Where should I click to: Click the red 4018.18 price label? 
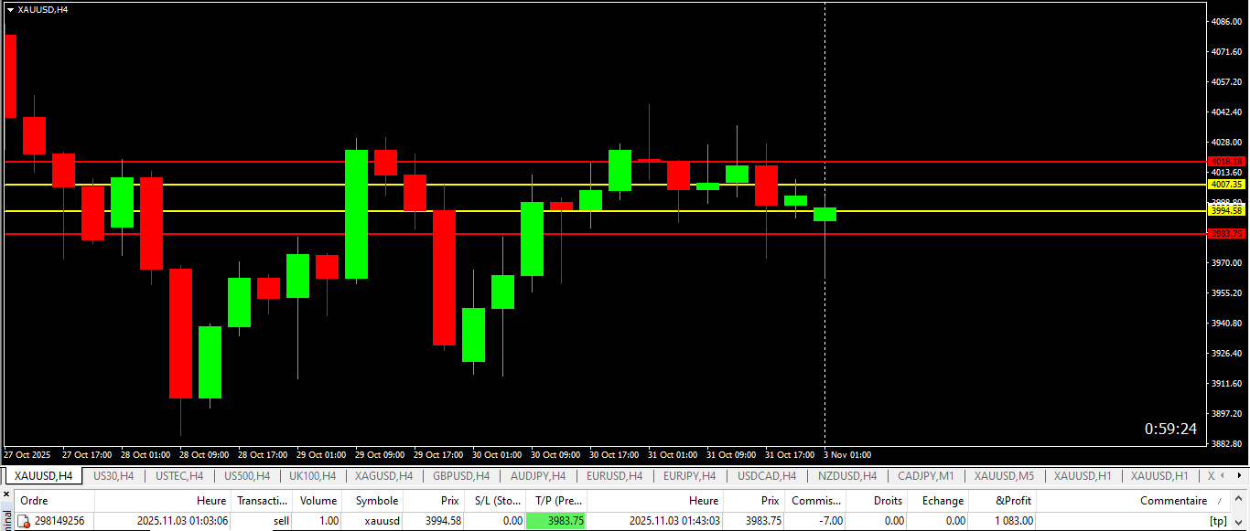coord(1225,161)
